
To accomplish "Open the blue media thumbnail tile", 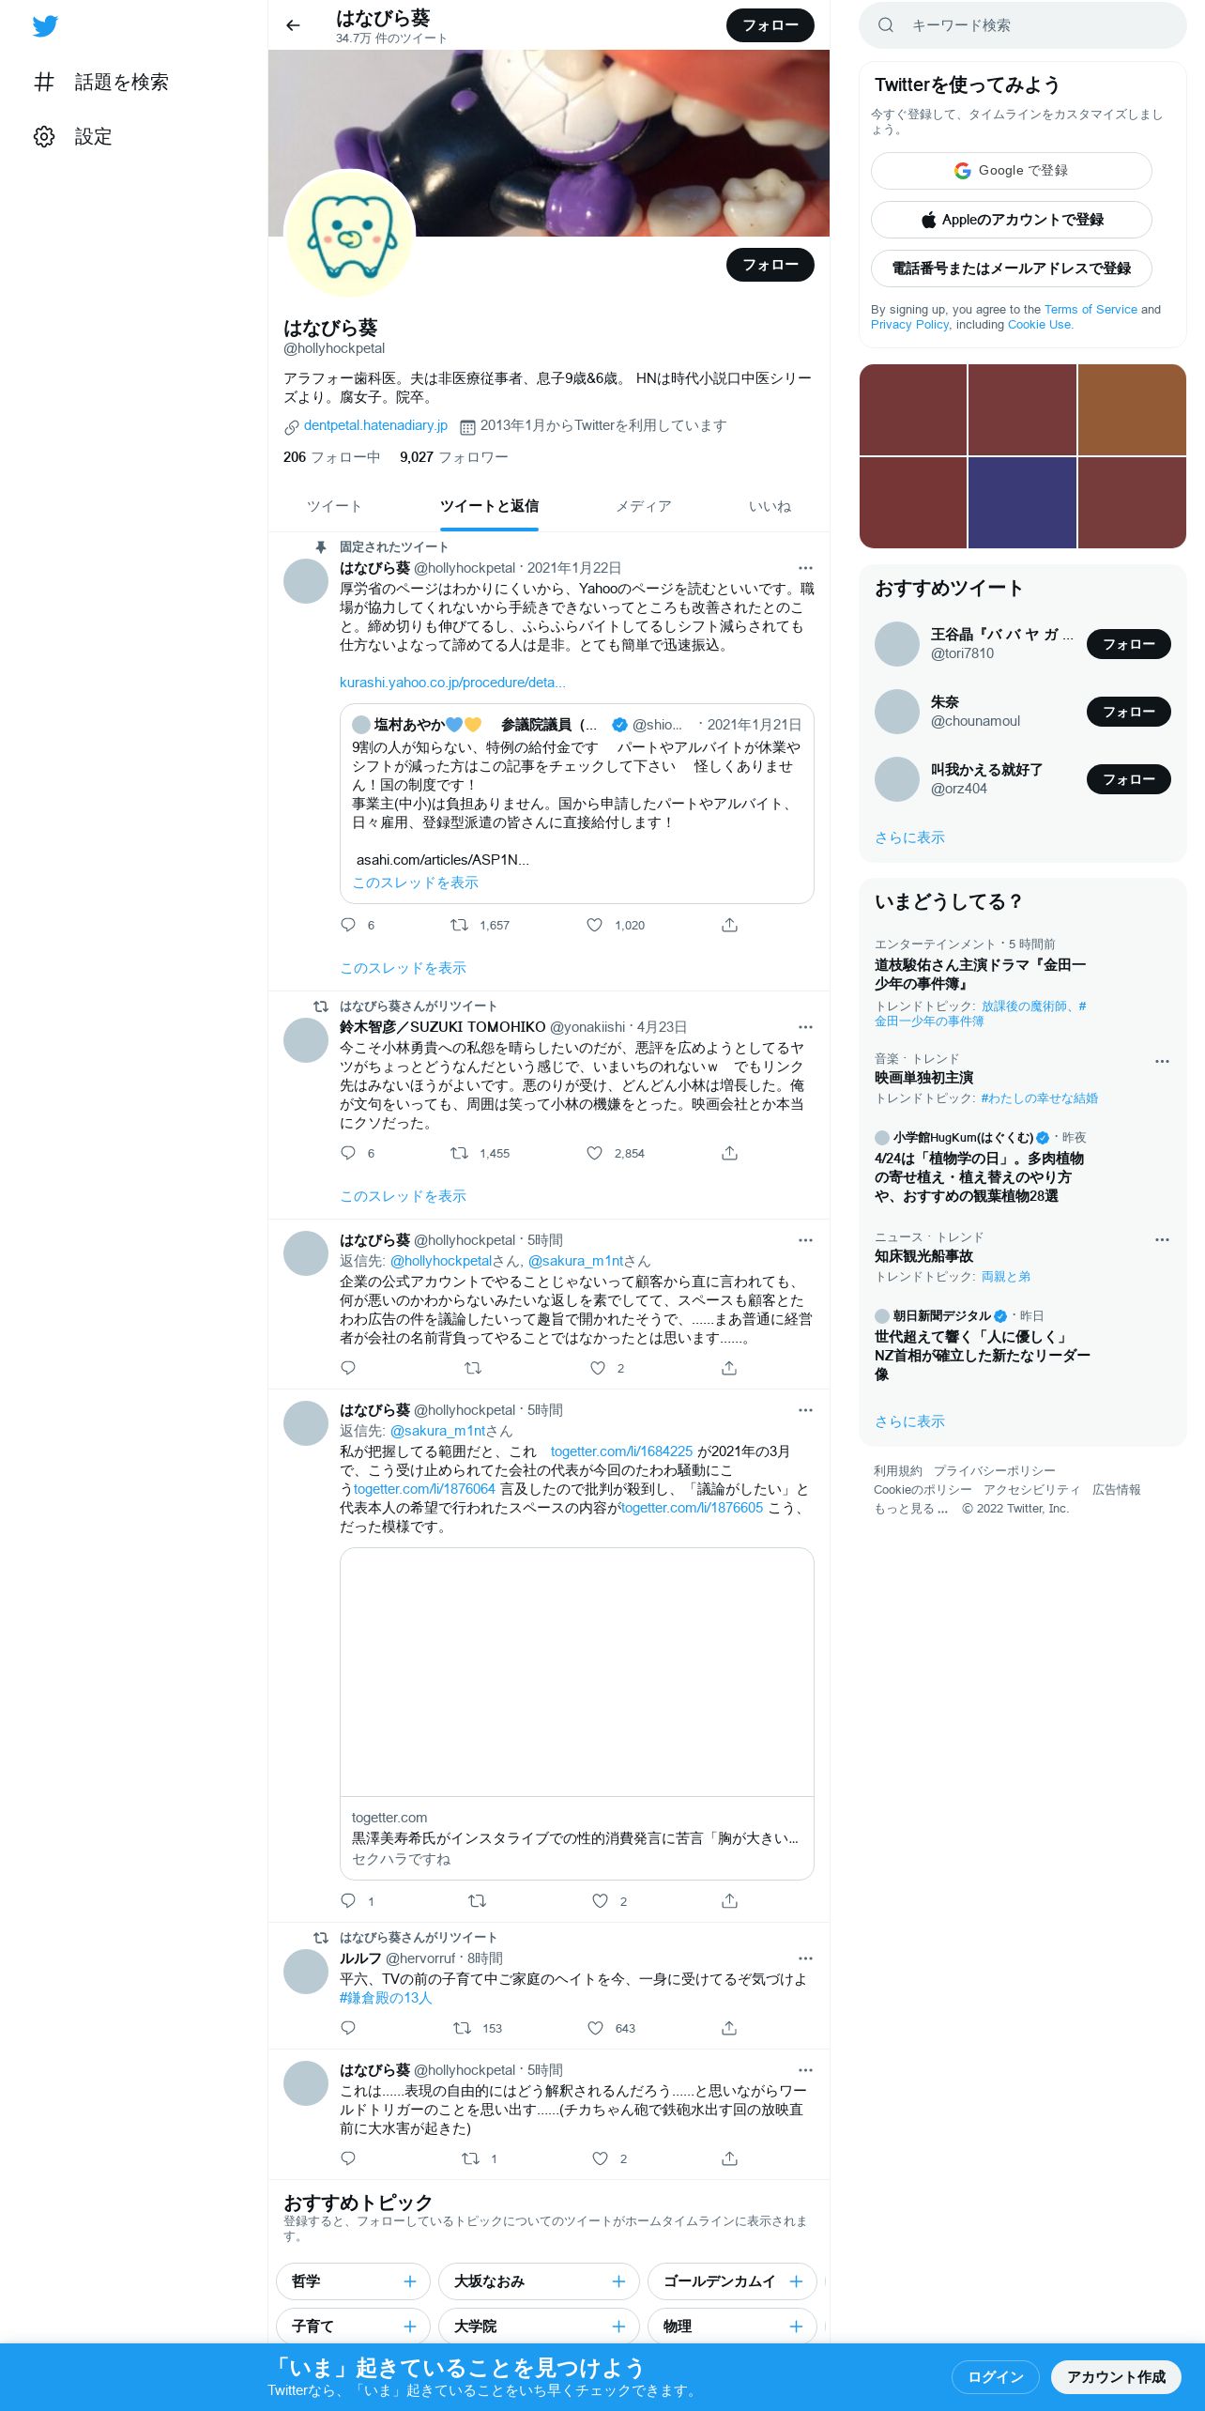I will (x=1022, y=502).
